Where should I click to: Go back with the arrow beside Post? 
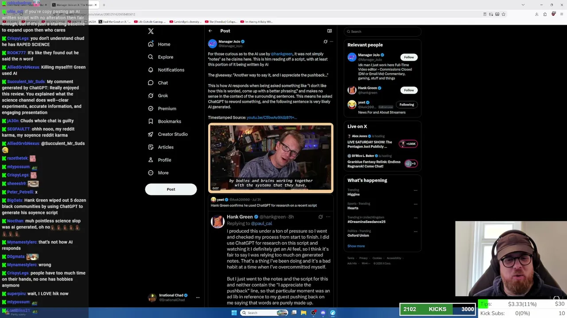coord(210,31)
